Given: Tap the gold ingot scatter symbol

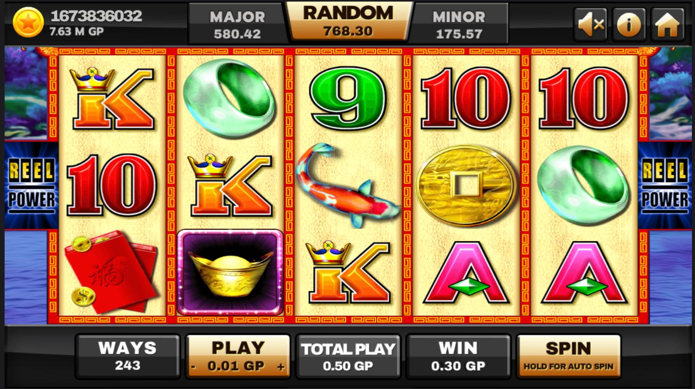Looking at the screenshot, I should pos(230,272).
